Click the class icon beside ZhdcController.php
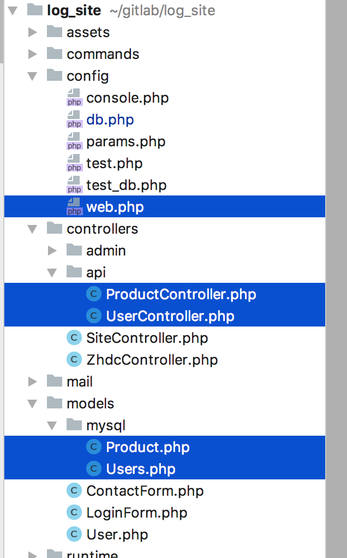Viewport: 347px width, 558px height. (74, 360)
